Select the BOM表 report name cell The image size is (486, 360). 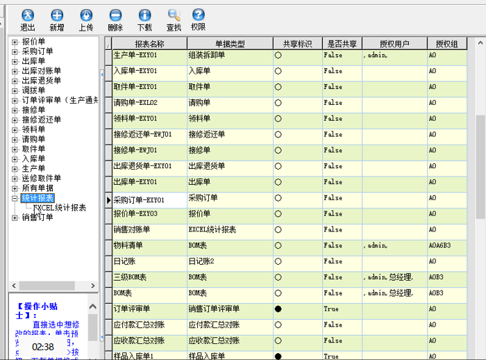point(149,295)
